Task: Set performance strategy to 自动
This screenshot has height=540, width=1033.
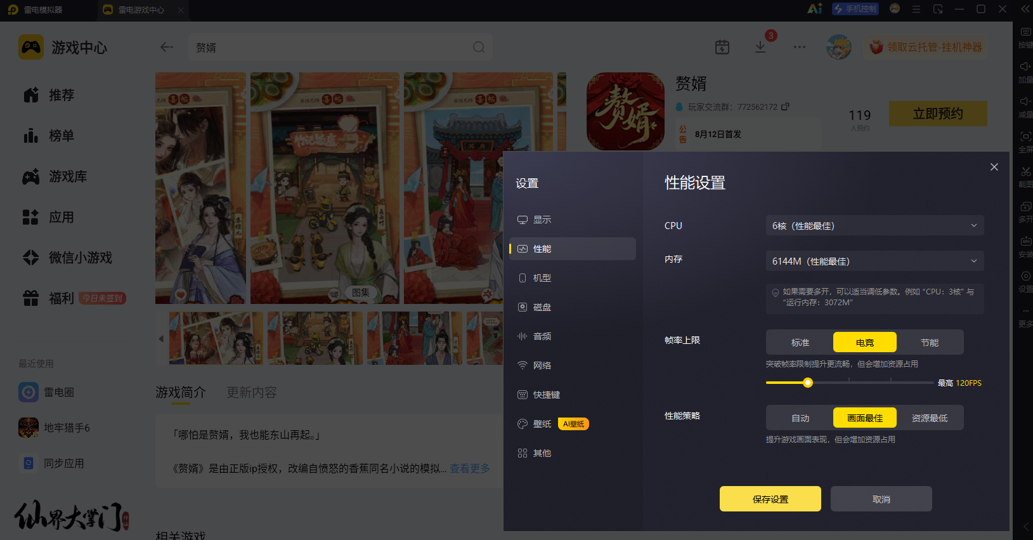Action: tap(800, 418)
